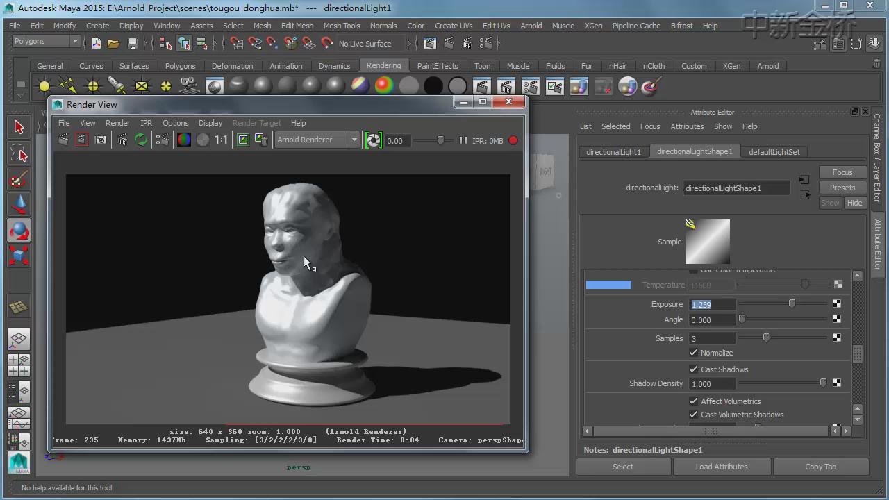
Task: Activate the Lasso select tool in toolbox
Action: 19,153
